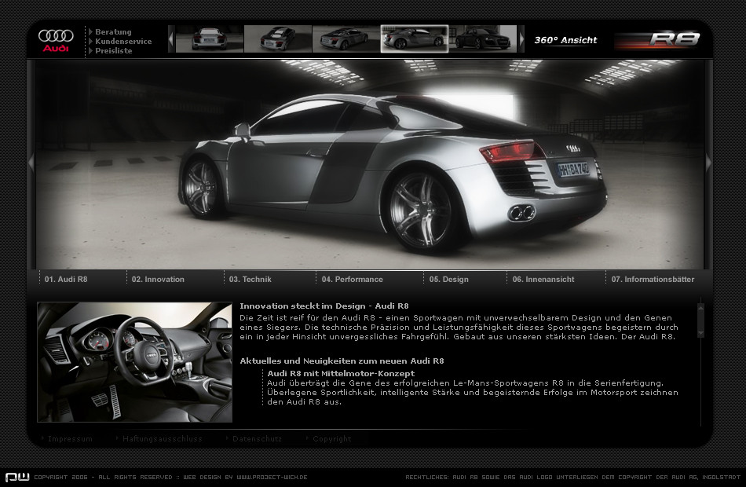Click the Audi four-rings logo

(56, 40)
